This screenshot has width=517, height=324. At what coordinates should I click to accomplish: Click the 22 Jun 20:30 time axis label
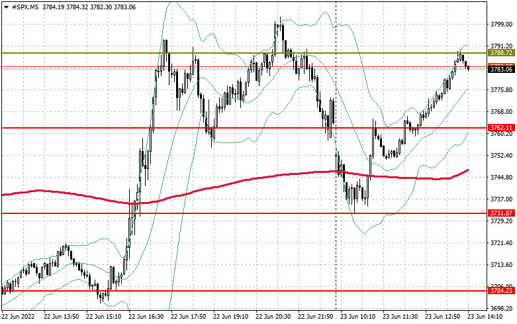click(273, 317)
